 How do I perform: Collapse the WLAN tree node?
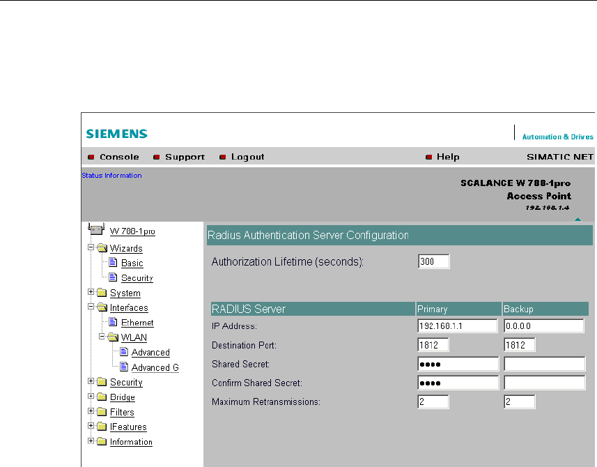coord(102,337)
